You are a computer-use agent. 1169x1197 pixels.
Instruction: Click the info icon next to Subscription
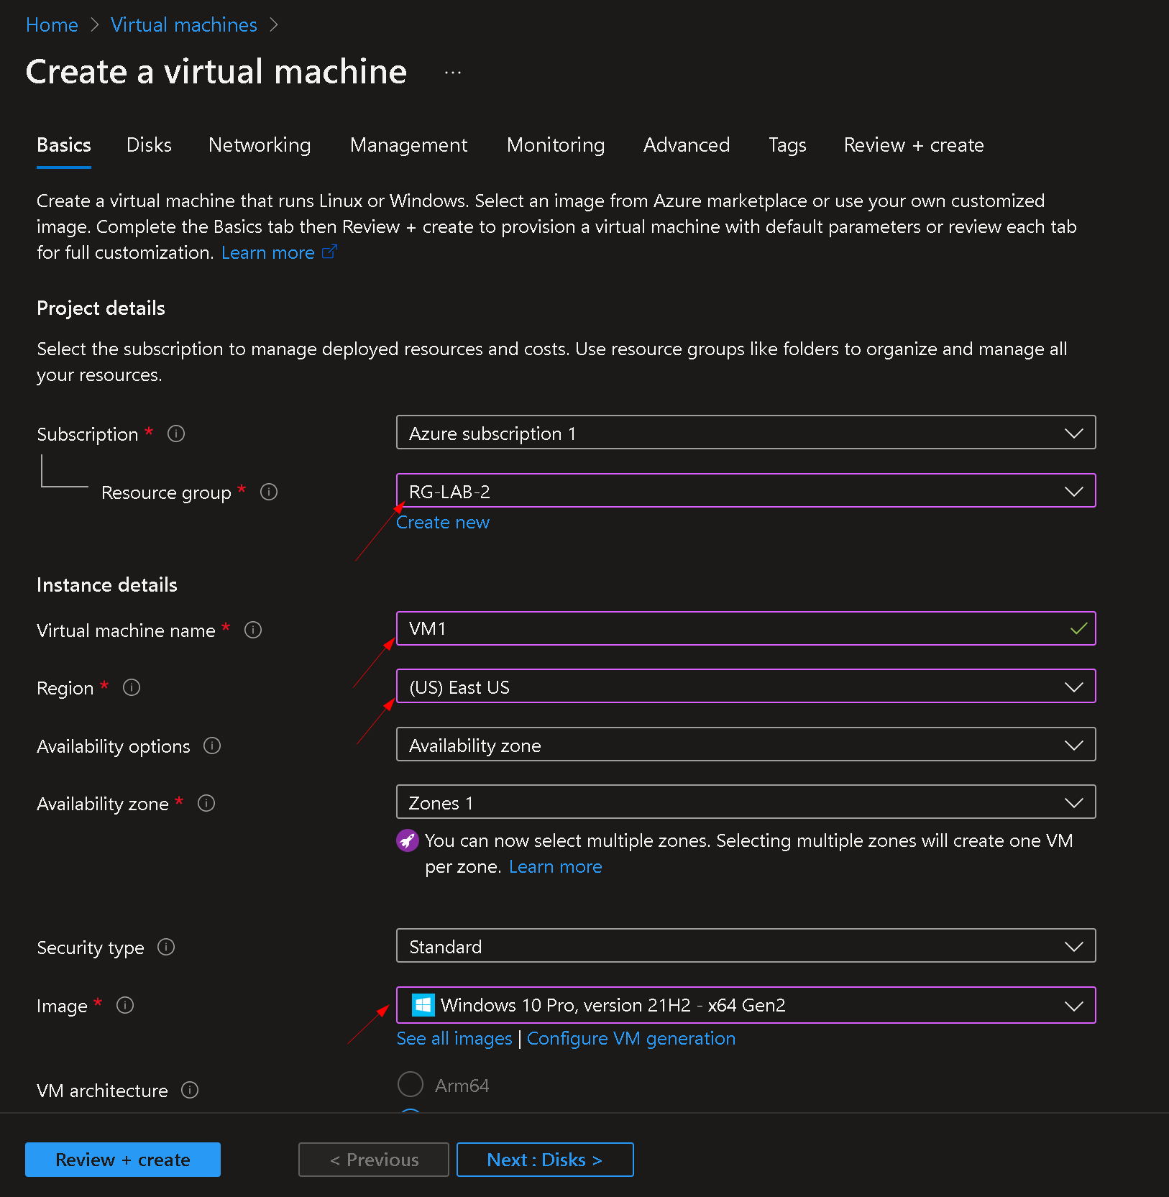coord(176,434)
